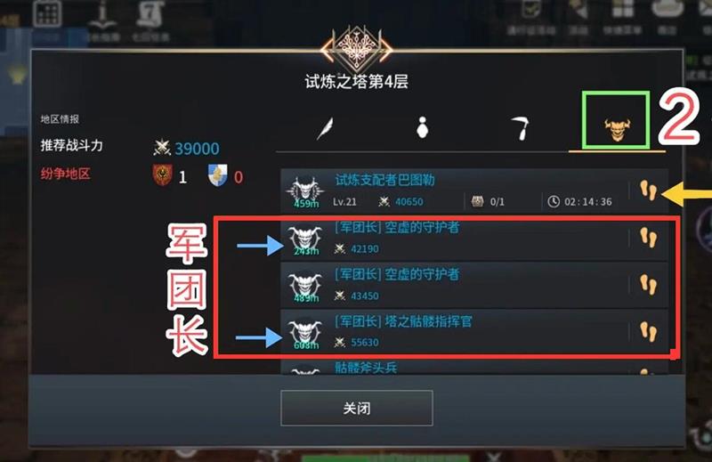Click the red faction emblem icon

tap(163, 175)
